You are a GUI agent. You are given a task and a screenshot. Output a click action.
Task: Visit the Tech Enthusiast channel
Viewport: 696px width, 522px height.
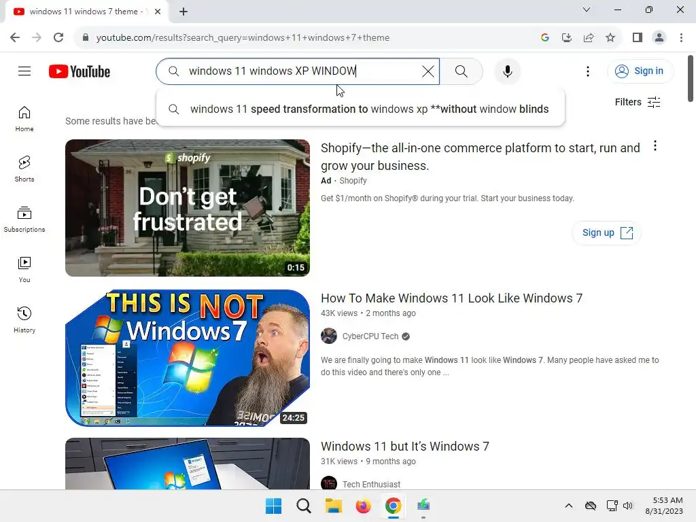coord(371,484)
